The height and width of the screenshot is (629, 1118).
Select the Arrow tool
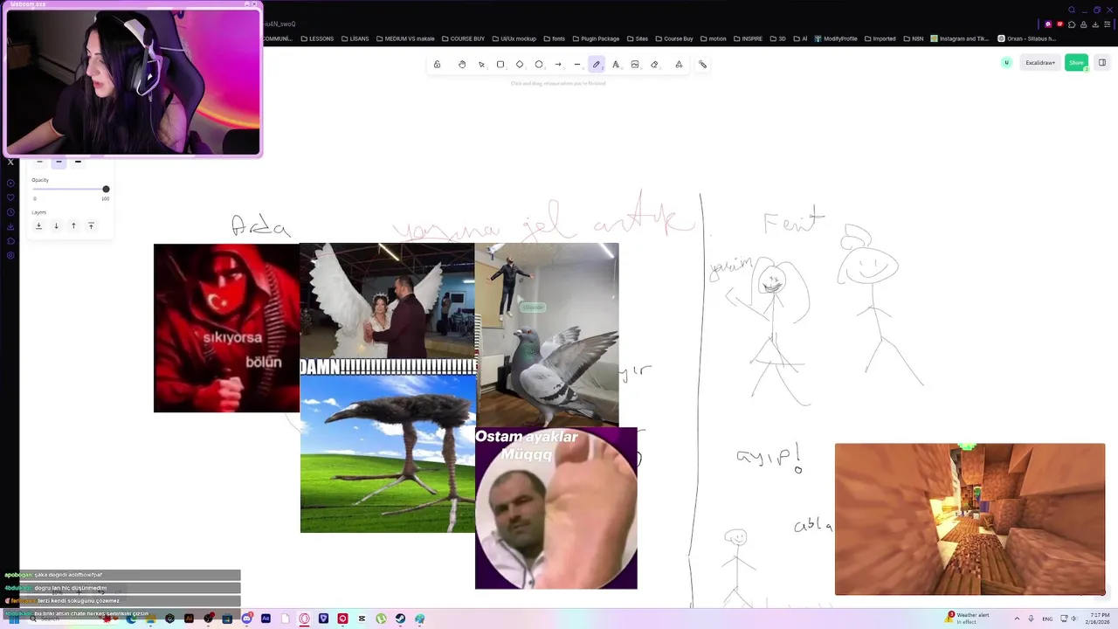click(x=558, y=64)
